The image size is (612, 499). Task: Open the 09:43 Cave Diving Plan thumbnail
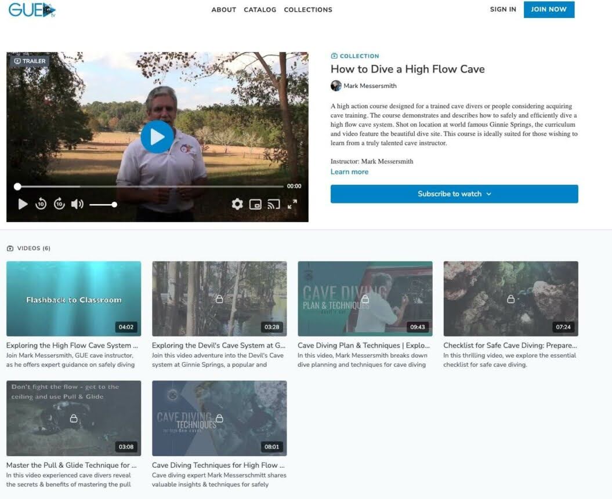coord(365,298)
